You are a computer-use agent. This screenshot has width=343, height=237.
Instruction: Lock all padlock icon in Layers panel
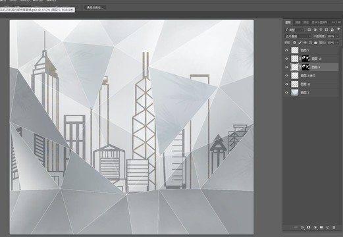point(315,43)
